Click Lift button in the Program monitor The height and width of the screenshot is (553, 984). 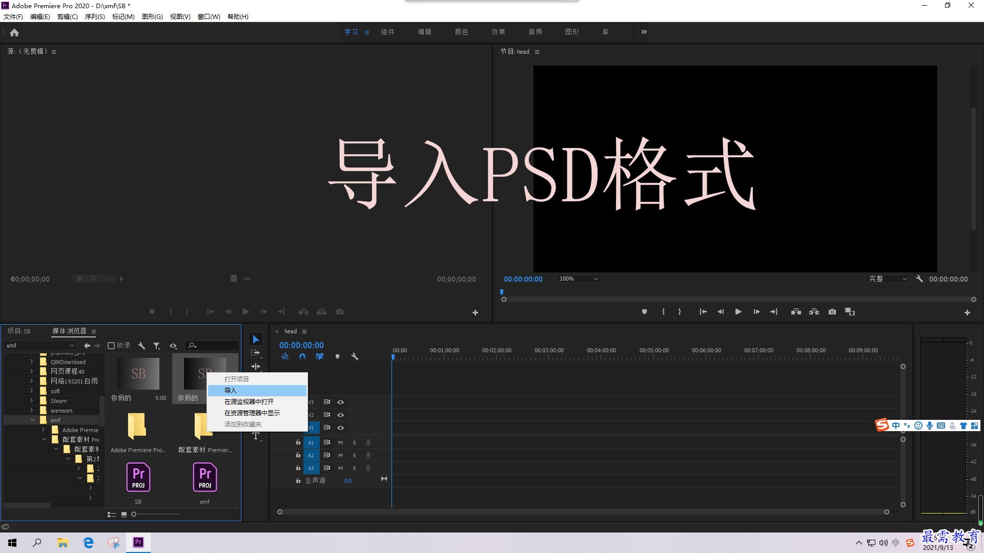(x=796, y=311)
